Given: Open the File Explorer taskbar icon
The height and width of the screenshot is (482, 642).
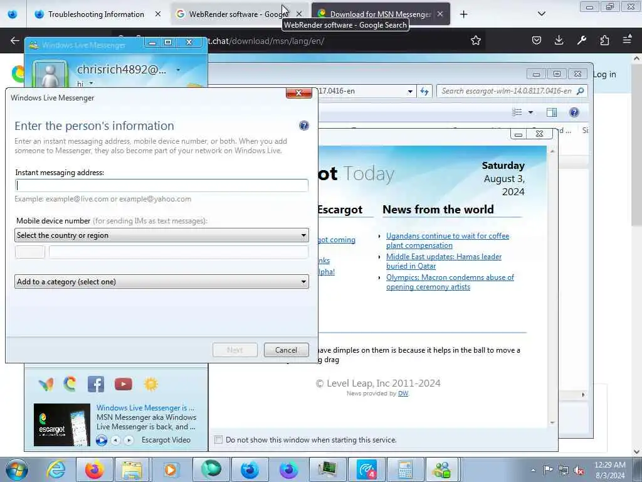Looking at the screenshot, I should [132, 469].
